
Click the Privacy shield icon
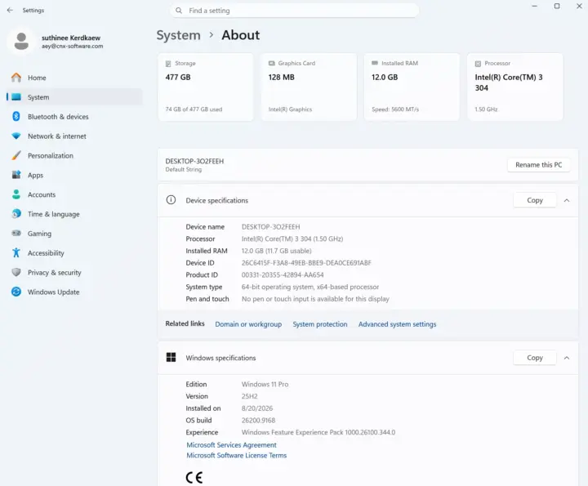coord(16,272)
